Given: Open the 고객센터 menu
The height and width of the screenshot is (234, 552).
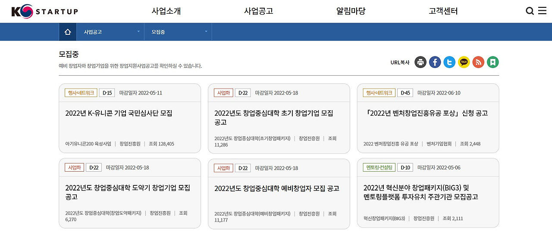Looking at the screenshot, I should pos(443,11).
